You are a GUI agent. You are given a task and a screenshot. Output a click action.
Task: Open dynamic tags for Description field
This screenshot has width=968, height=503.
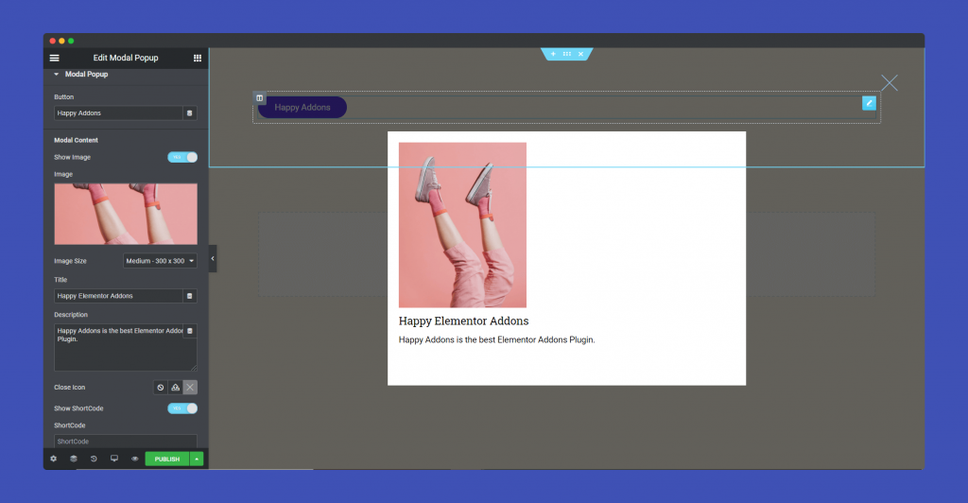point(190,331)
